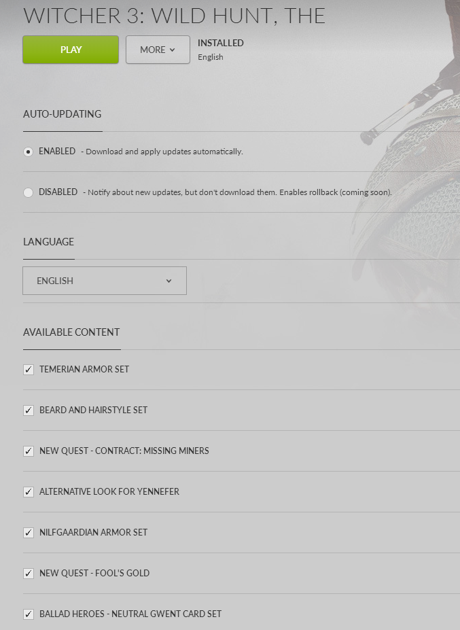Open the MORE dropdown menu
Viewport: 460px width, 630px height.
(x=158, y=50)
